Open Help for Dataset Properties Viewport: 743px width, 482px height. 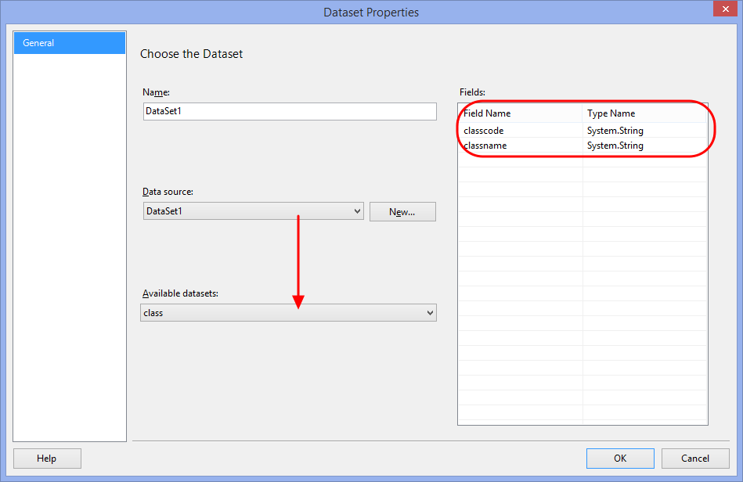[x=47, y=459]
